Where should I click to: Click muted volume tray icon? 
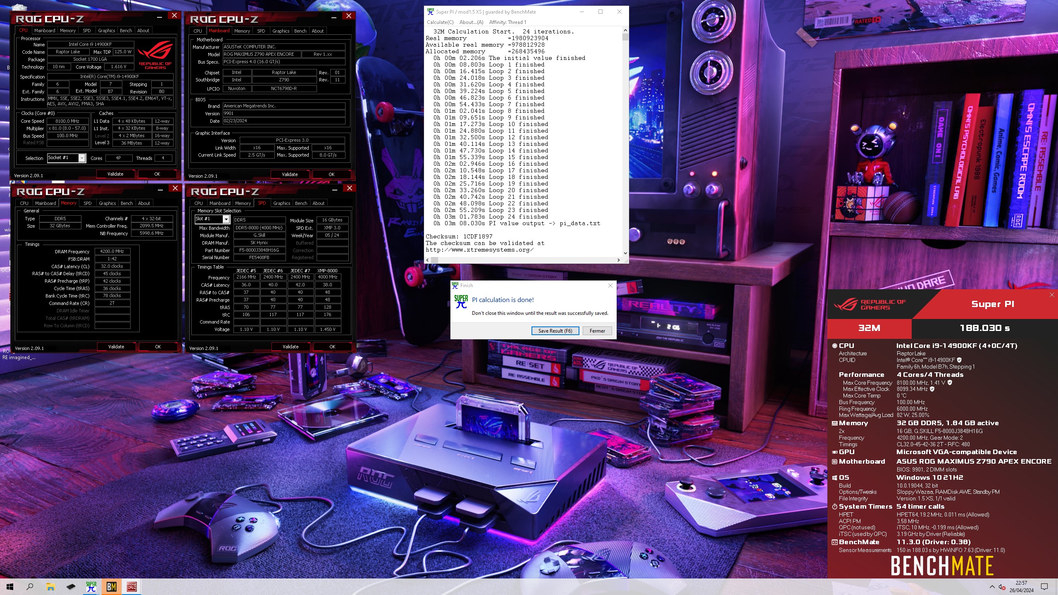[x=1002, y=587]
